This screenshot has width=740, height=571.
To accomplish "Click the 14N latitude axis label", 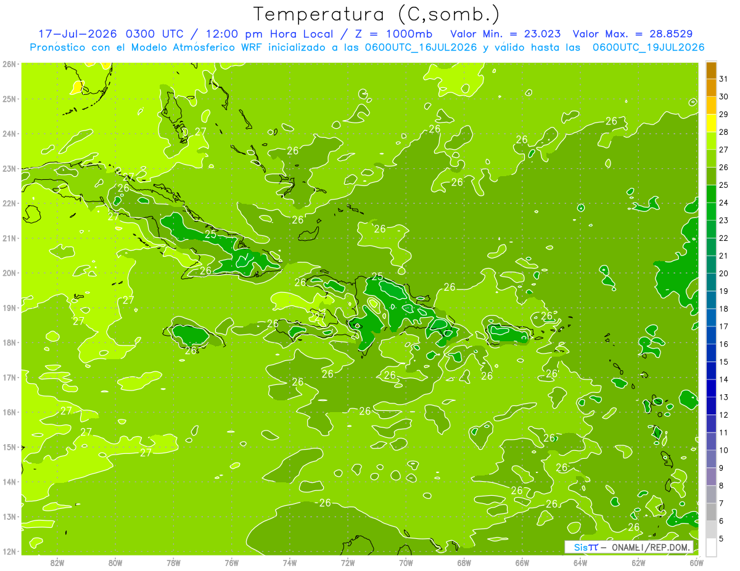I will [9, 482].
